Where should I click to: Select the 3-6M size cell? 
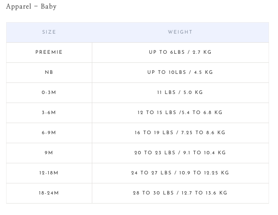[49, 113]
